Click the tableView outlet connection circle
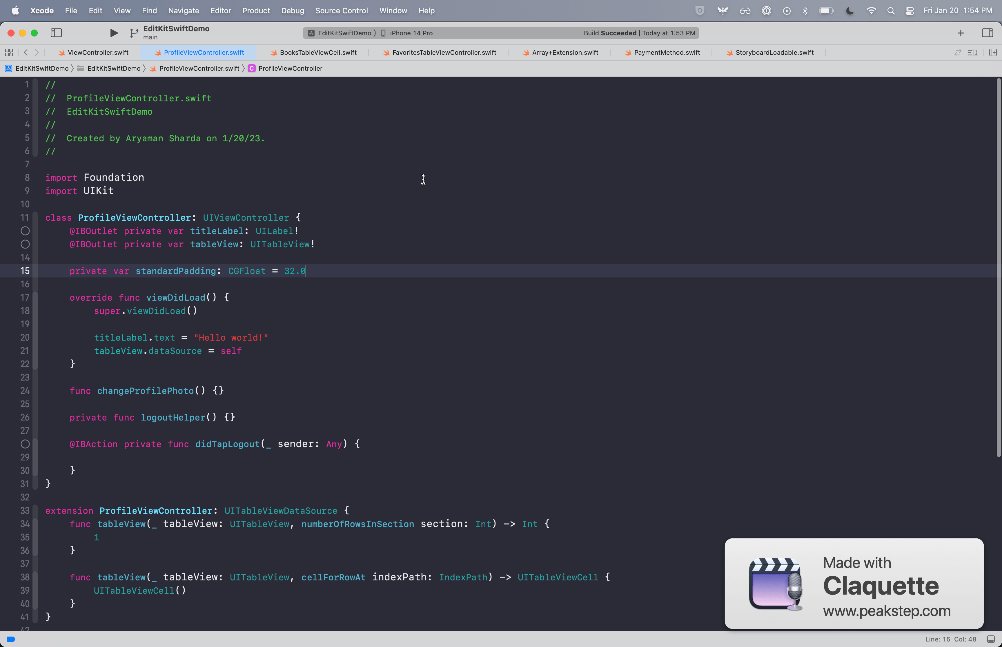This screenshot has width=1002, height=647. [25, 244]
